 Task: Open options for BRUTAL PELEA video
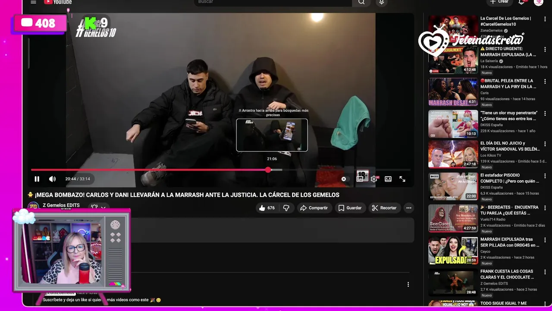tap(545, 81)
